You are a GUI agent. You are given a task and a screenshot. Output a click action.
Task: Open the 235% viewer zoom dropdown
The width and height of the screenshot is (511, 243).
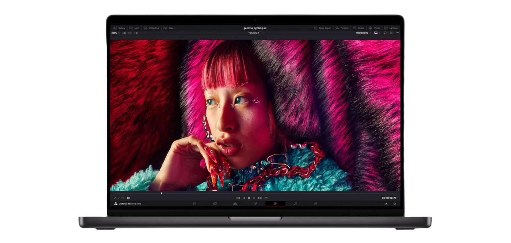pyautogui.click(x=115, y=33)
